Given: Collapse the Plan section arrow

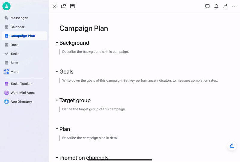Looking at the screenshot, I should (57, 129).
